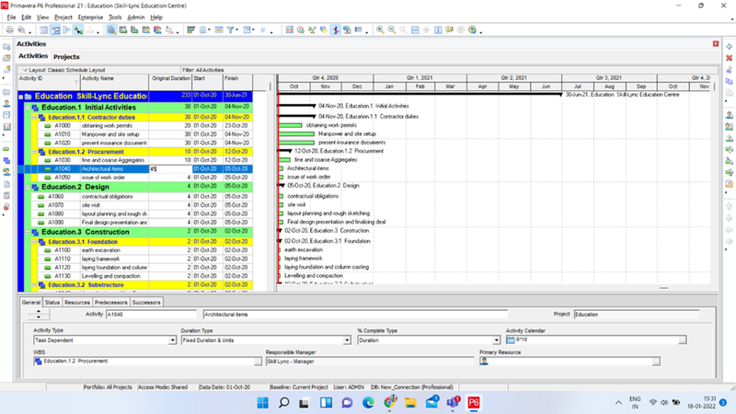Click the WBS field browse button

[258, 362]
